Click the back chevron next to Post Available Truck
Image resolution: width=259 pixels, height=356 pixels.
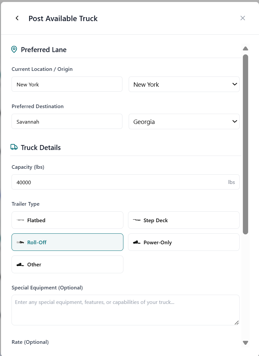coord(17,18)
